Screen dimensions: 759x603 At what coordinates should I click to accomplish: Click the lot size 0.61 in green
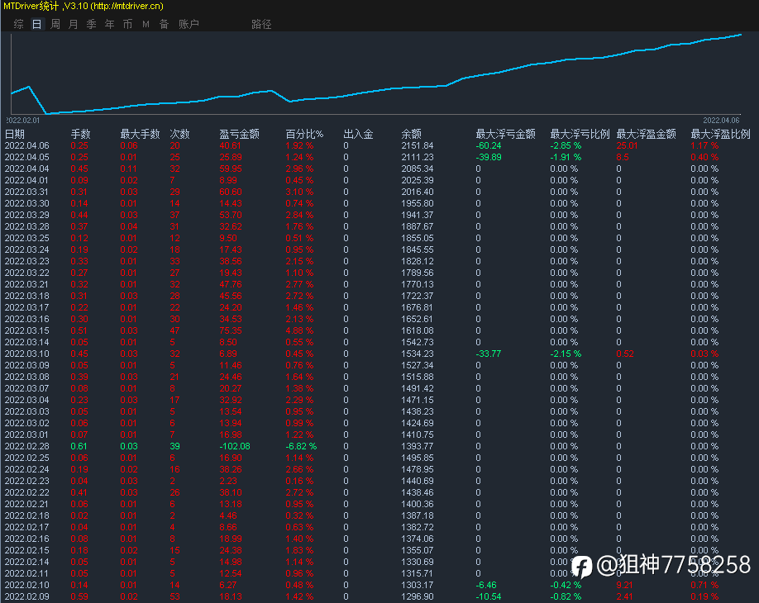79,446
